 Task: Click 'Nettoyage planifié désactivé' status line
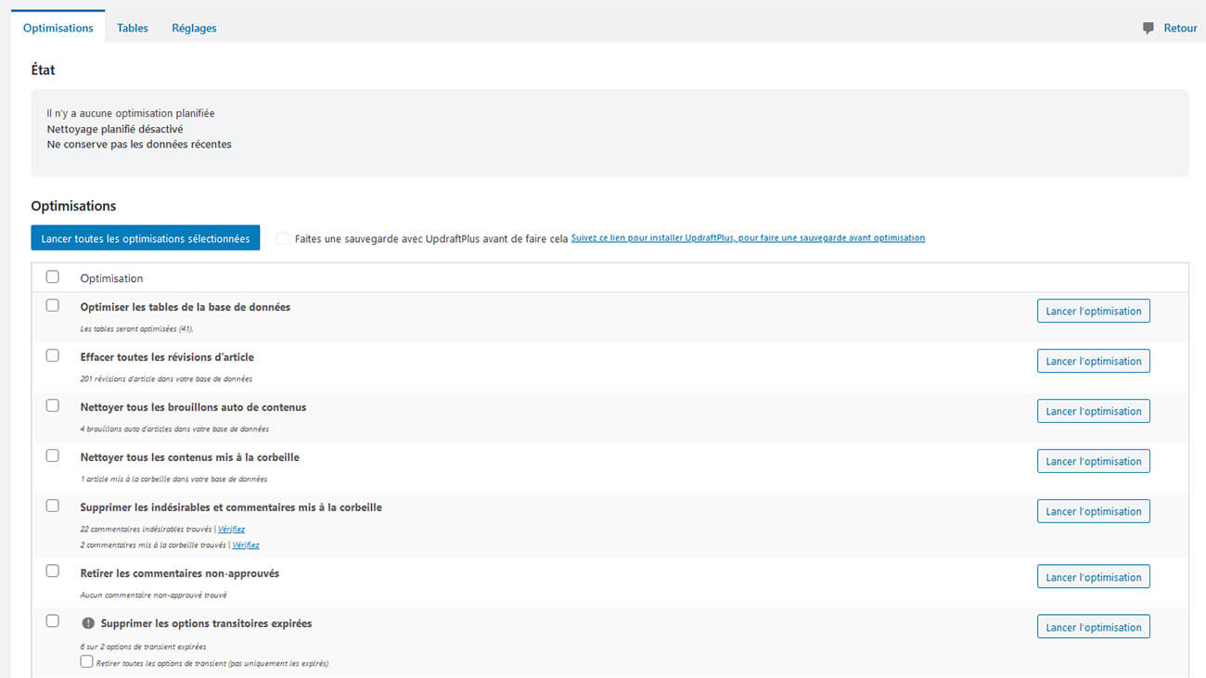point(115,129)
